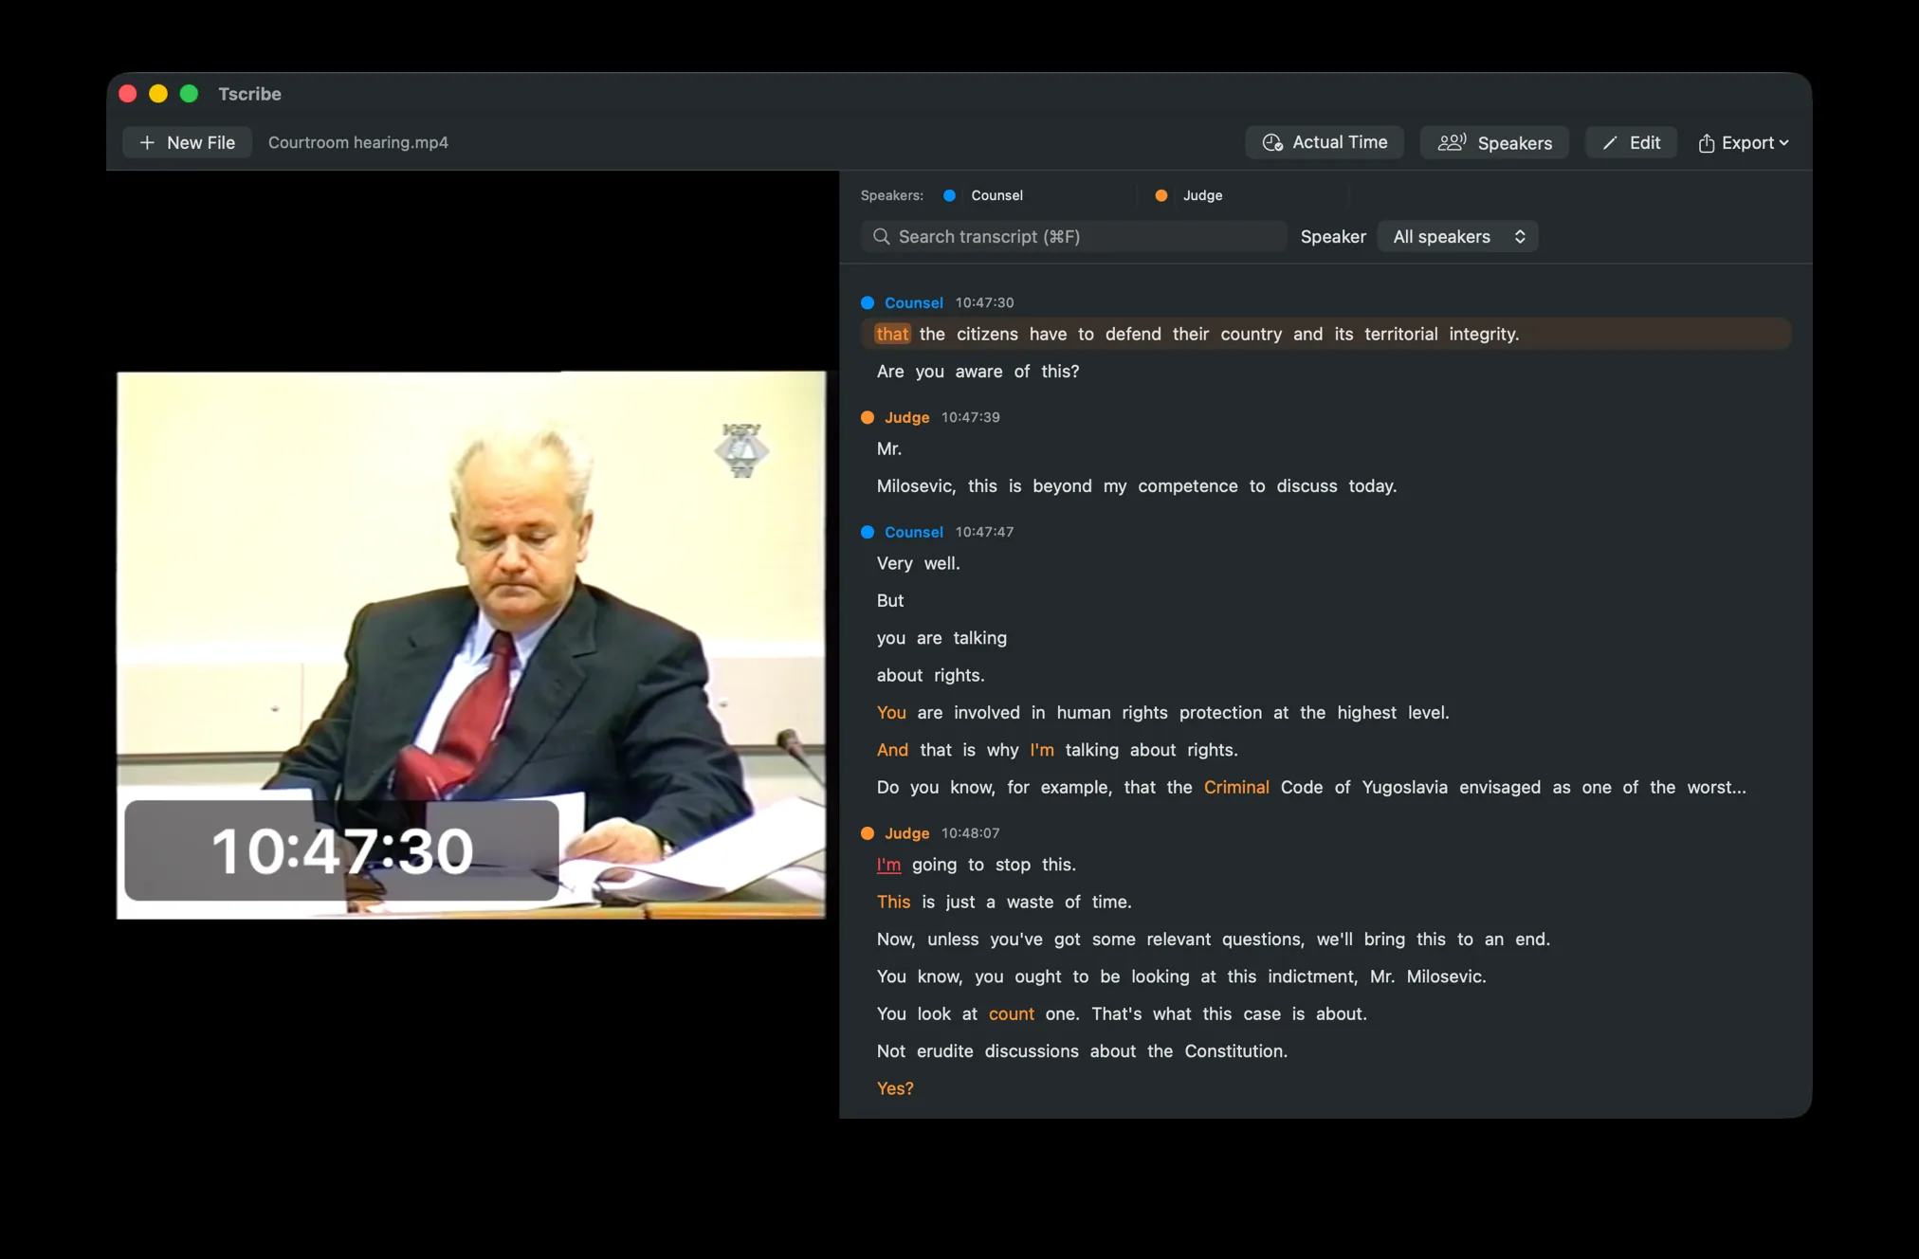This screenshot has height=1259, width=1919.
Task: Select Judge name in Speakers legend
Action: point(1202,195)
